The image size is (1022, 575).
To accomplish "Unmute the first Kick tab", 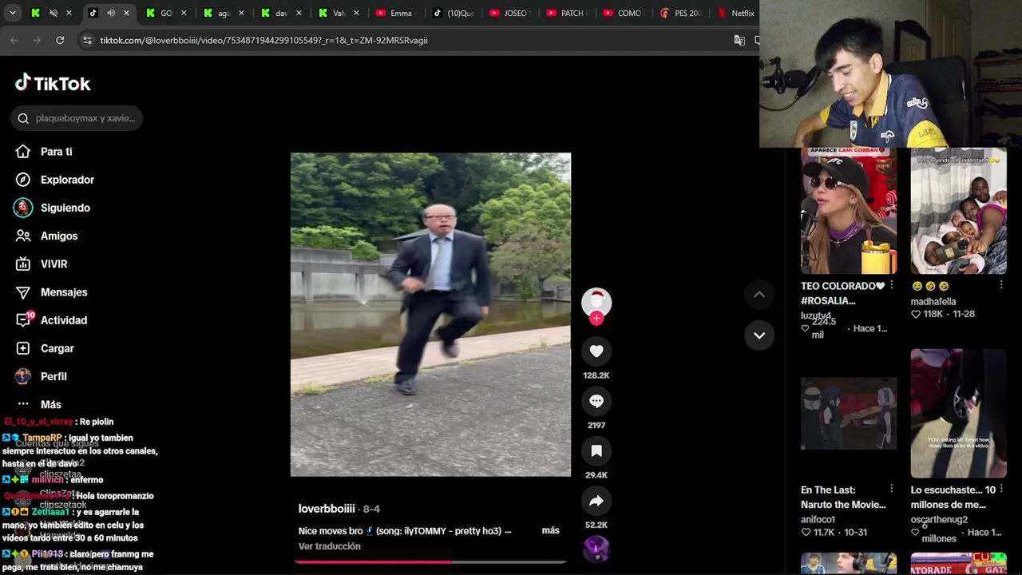I will coord(53,13).
